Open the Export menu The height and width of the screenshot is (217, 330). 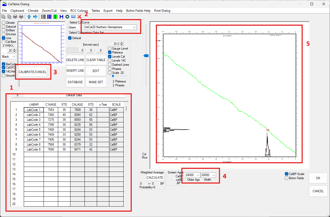click(x=108, y=11)
